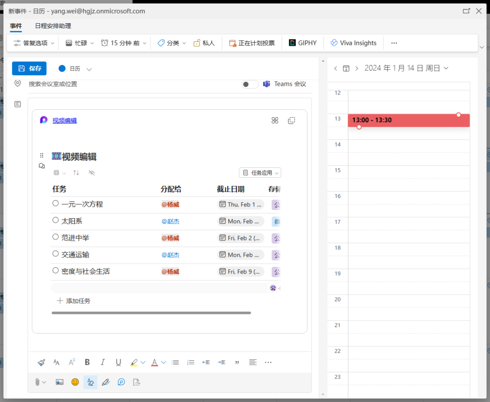Check off the 范进中举 task
Viewport: 490px width, 402px height.
pyautogui.click(x=56, y=238)
